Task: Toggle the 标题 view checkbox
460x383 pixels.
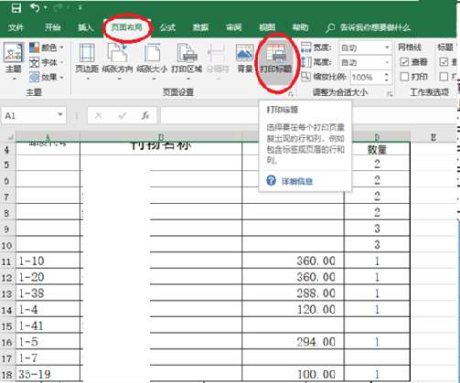Action: 444,62
